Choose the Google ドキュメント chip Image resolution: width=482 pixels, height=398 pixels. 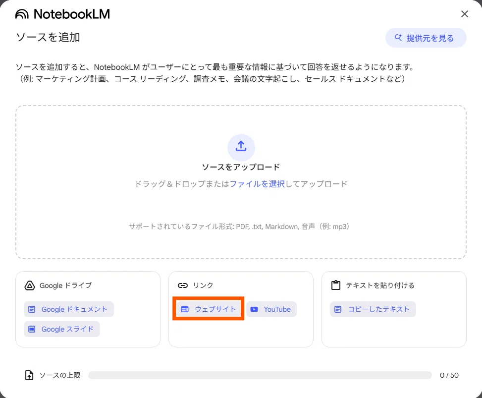[x=69, y=309]
